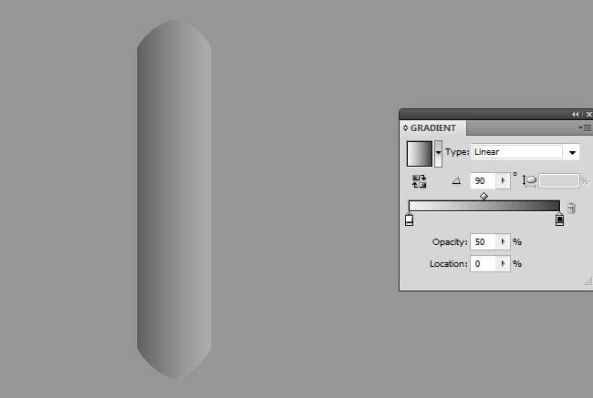Collapse the panel with the double-arrow icon
Viewport: 593px width, 398px height.
[x=575, y=114]
